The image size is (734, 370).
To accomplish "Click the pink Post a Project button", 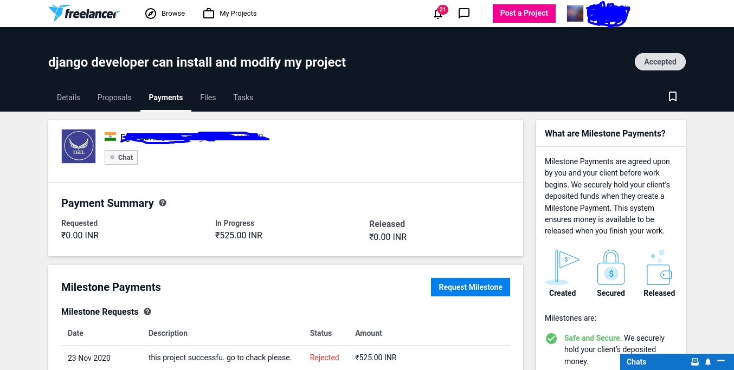I will point(524,14).
